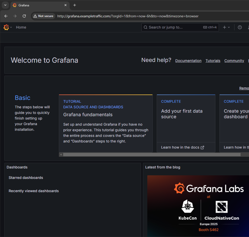Click the TUTORIAL label on first card

point(72,101)
